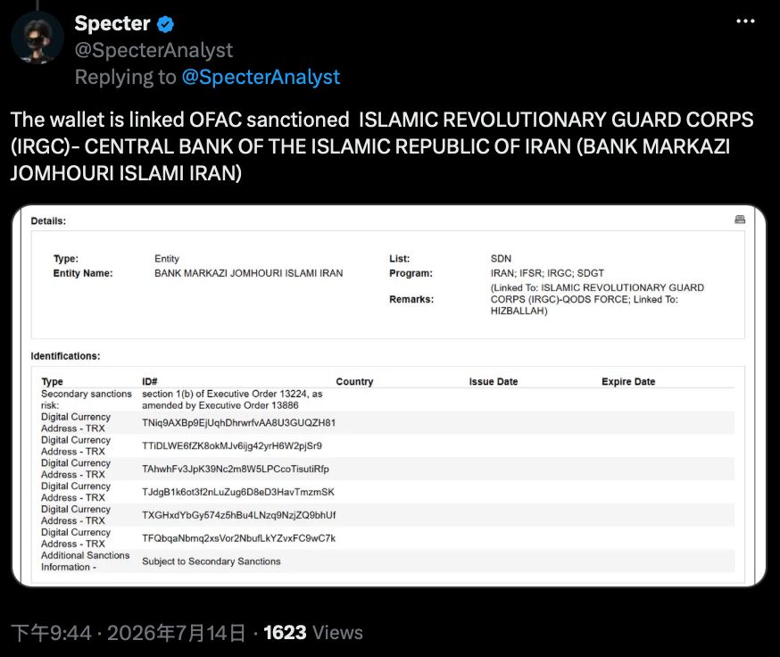The height and width of the screenshot is (657, 780).
Task: Select TRX address starting with TJdgB1k6ot
Action: (238, 492)
